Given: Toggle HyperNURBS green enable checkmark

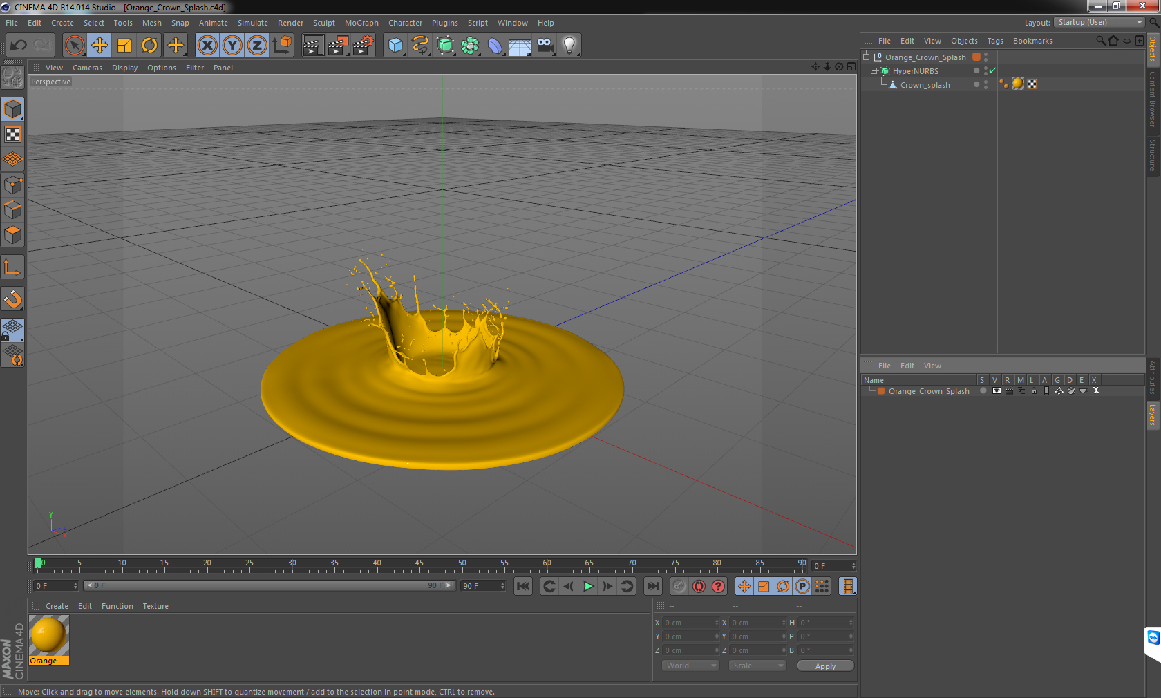Looking at the screenshot, I should pyautogui.click(x=992, y=70).
